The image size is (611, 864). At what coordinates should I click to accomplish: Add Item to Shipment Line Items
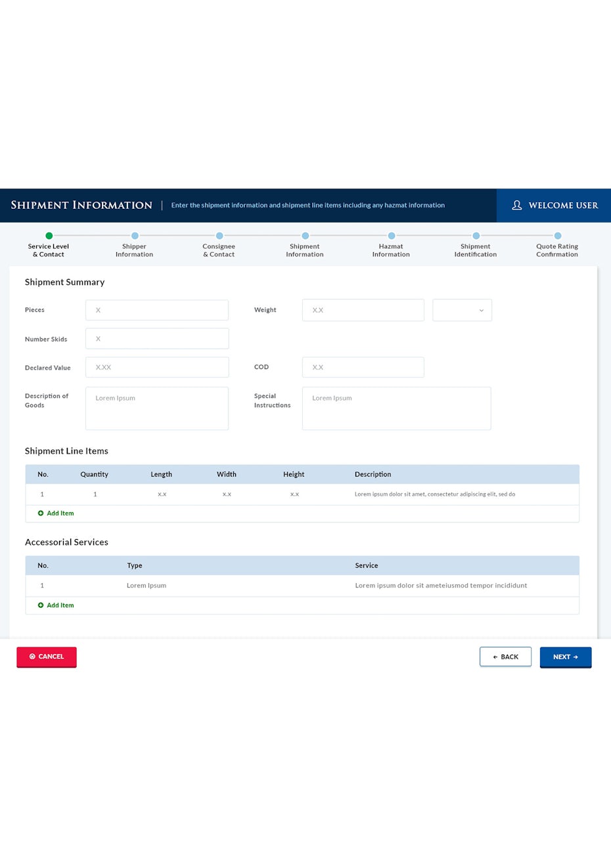point(57,513)
